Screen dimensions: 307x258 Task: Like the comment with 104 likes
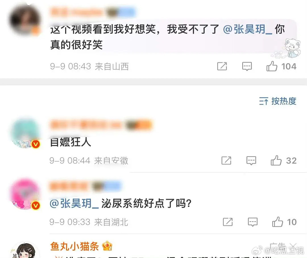[x=272, y=66]
